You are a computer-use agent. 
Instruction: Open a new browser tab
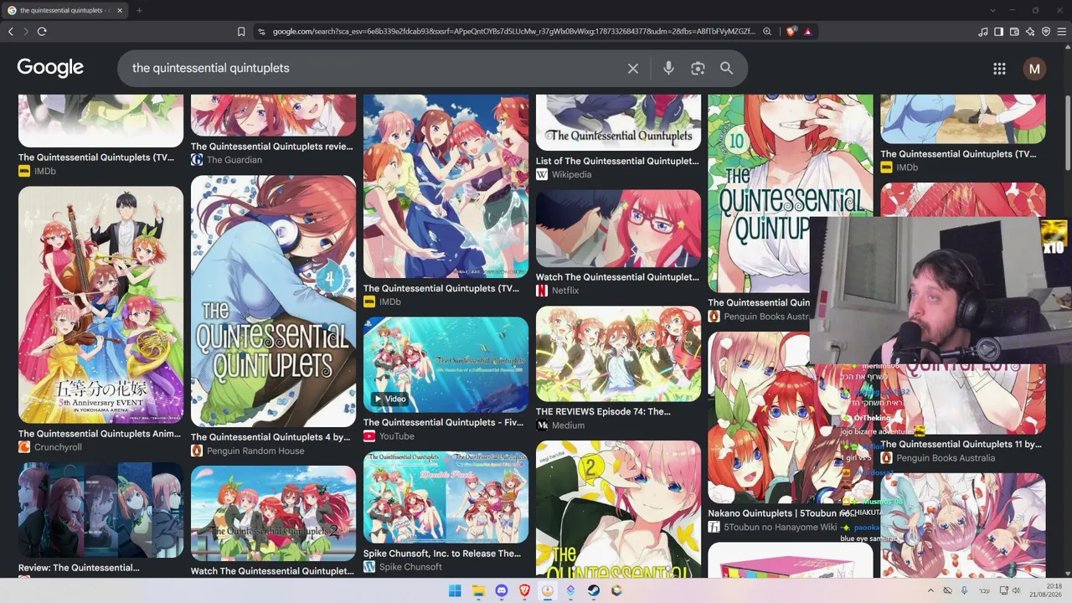pyautogui.click(x=139, y=10)
